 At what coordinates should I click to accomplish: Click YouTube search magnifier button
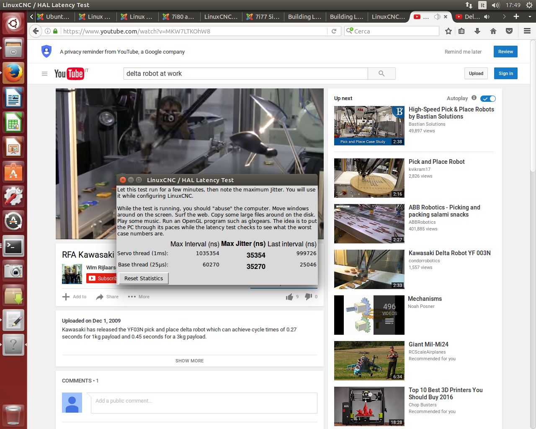click(381, 73)
